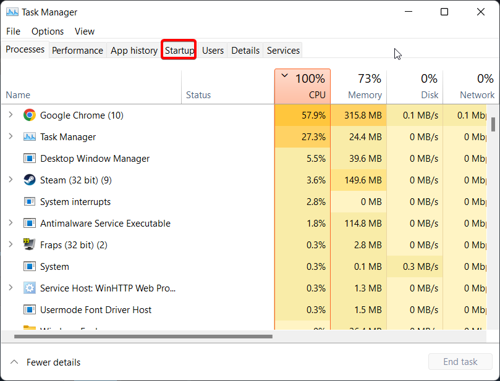Open the Options menu
Image resolution: width=500 pixels, height=381 pixels.
pyautogui.click(x=48, y=31)
